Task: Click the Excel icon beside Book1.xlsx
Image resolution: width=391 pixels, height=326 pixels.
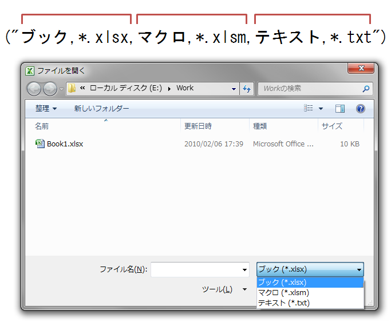Action: (x=40, y=144)
